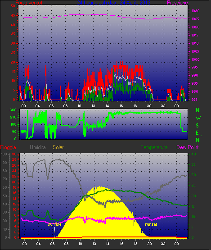Click the Pioggia legend label

click(8, 147)
